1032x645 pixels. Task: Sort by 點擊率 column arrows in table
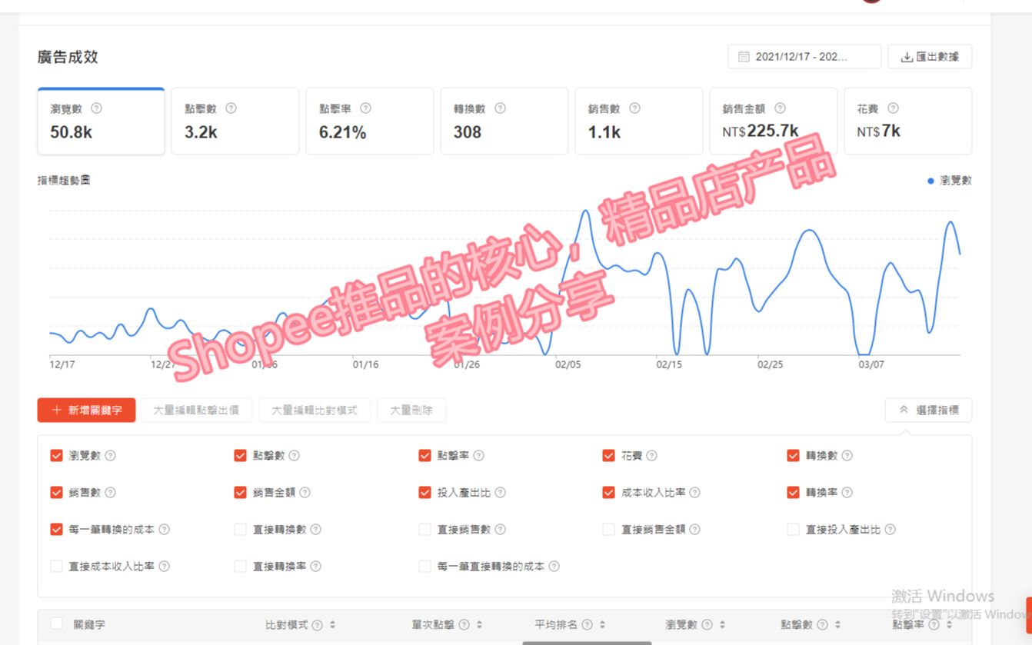(x=949, y=625)
